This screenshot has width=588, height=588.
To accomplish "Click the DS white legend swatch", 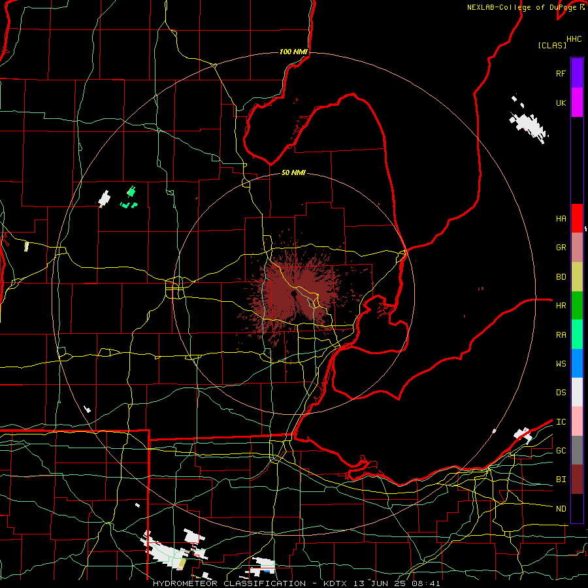I will tap(577, 392).
